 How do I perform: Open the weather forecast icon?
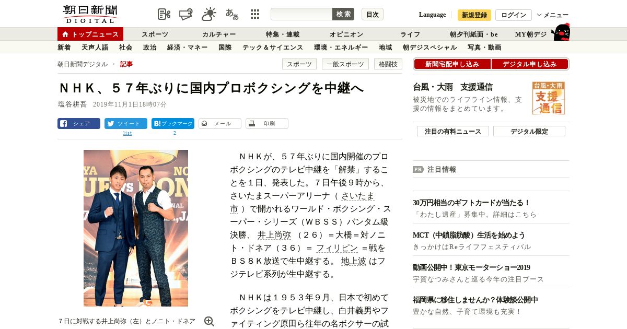[209, 14]
